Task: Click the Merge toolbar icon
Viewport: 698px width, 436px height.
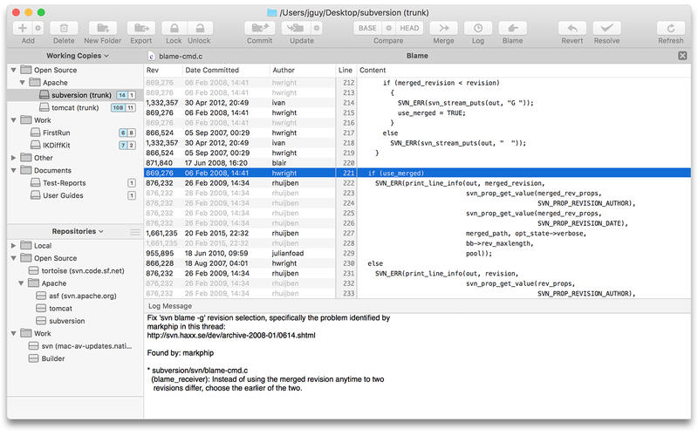Action: [x=443, y=28]
